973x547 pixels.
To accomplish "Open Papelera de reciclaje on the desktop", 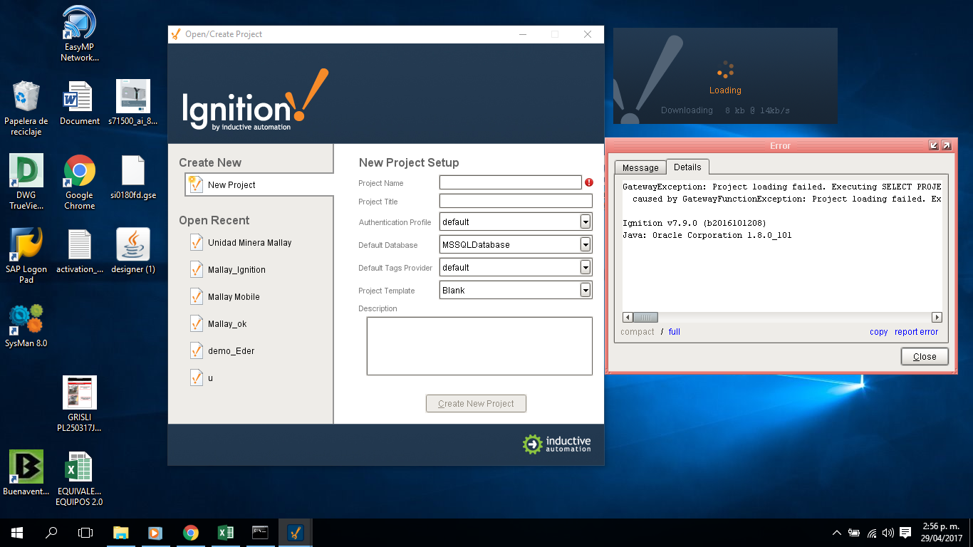I will (x=26, y=108).
